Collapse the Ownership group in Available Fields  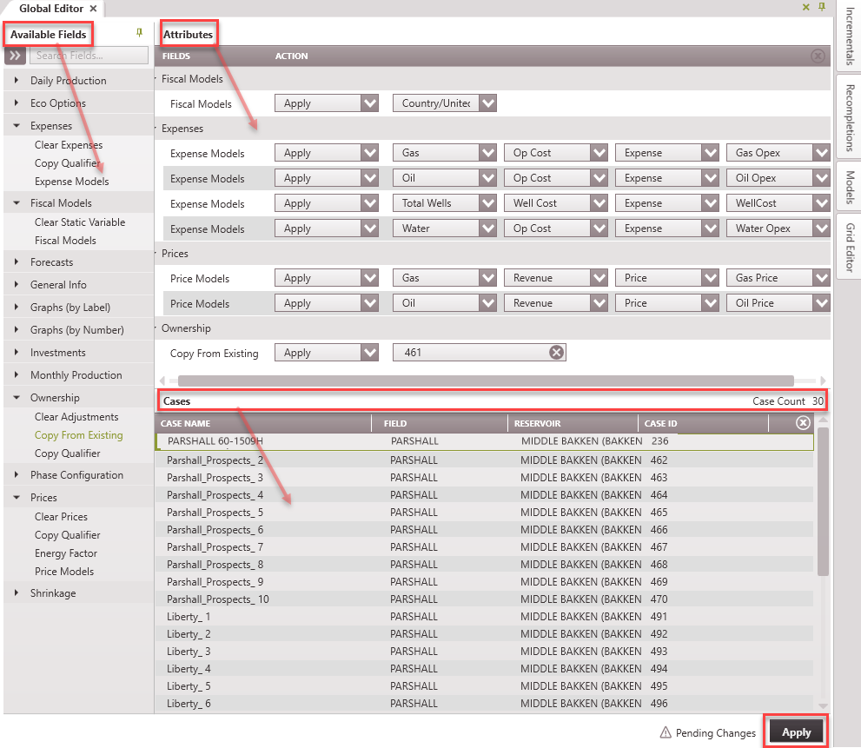pos(17,398)
